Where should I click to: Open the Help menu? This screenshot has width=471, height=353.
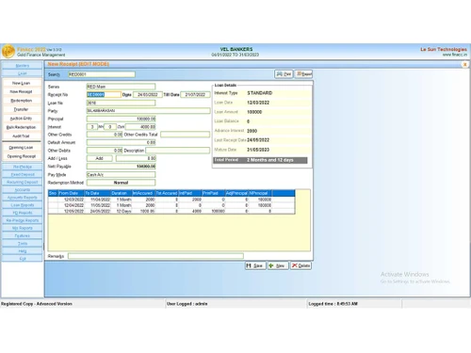pos(22,251)
